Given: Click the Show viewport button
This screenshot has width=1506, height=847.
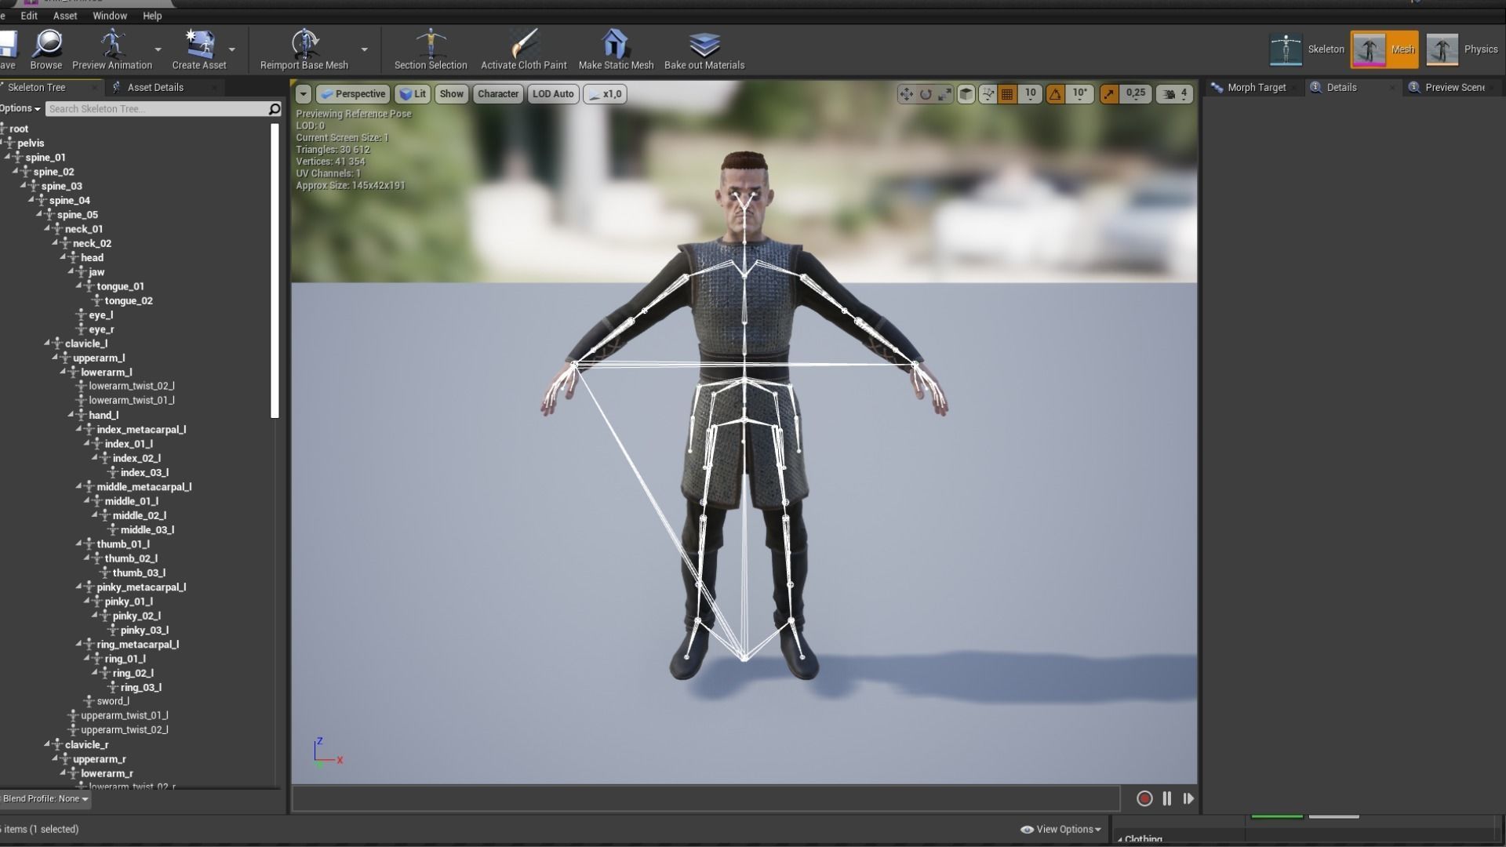Looking at the screenshot, I should 451,94.
